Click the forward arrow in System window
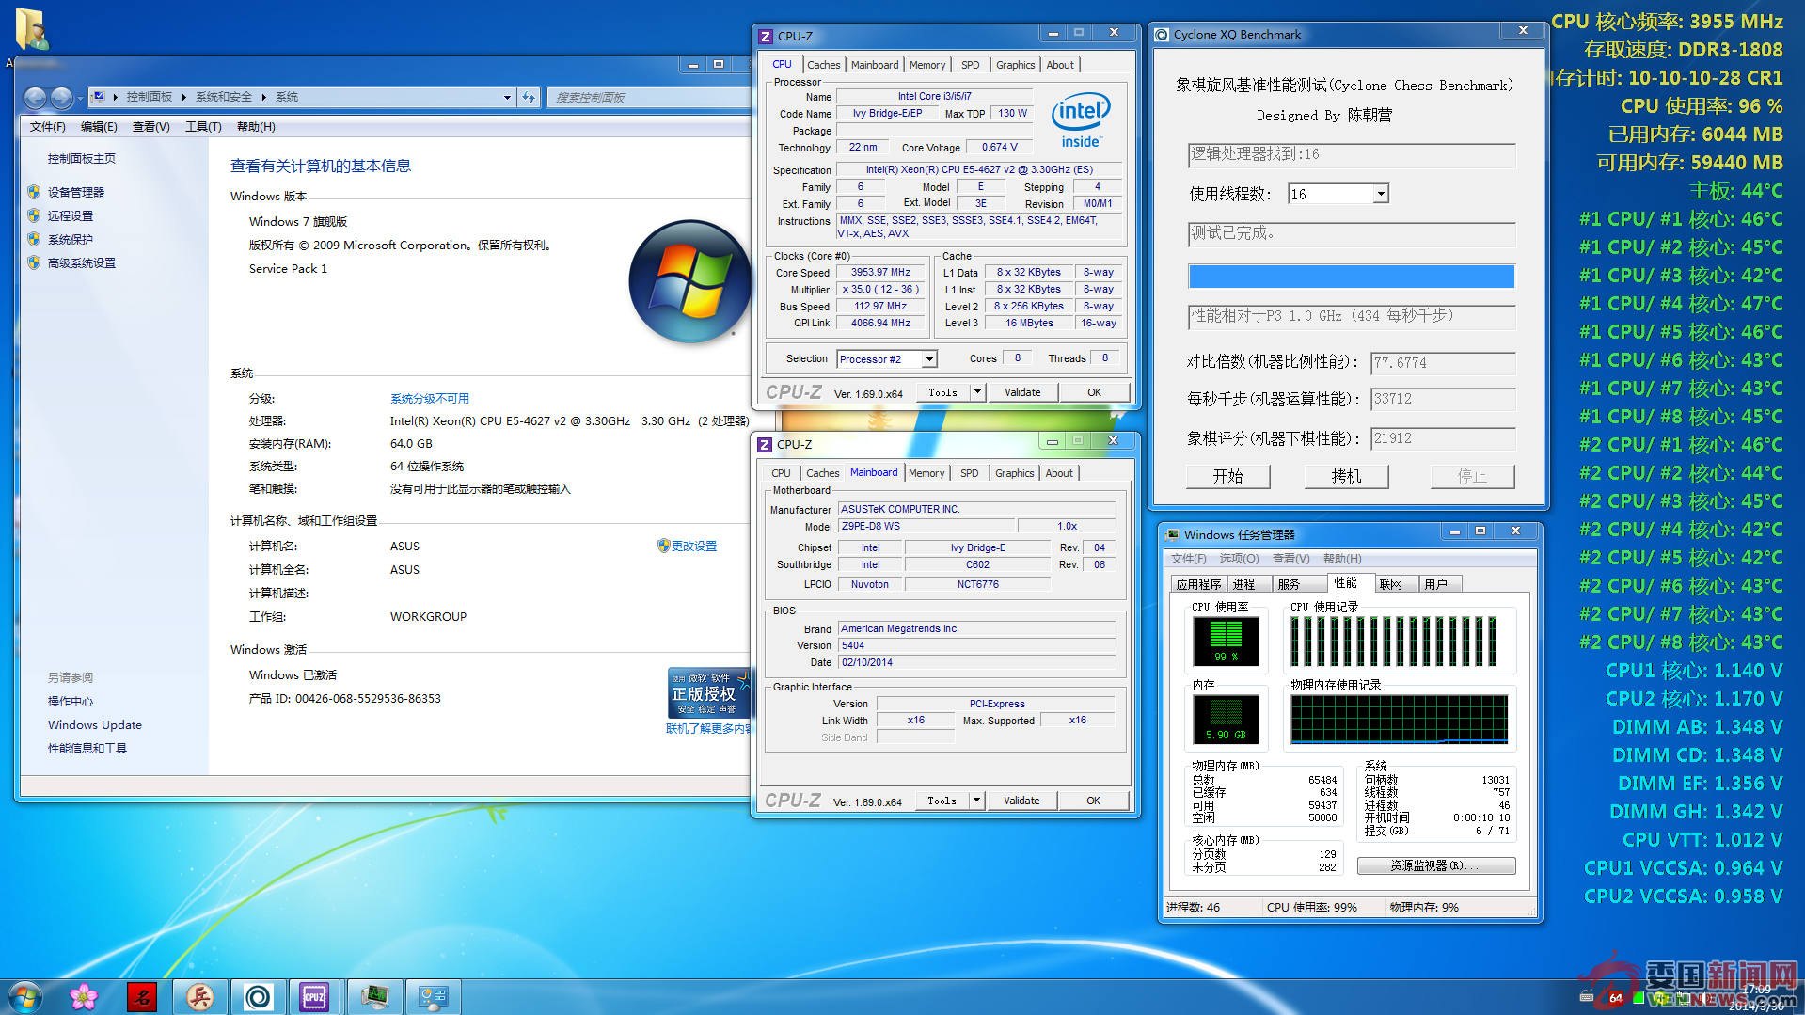Screen dimensions: 1805x1015 tap(61, 97)
